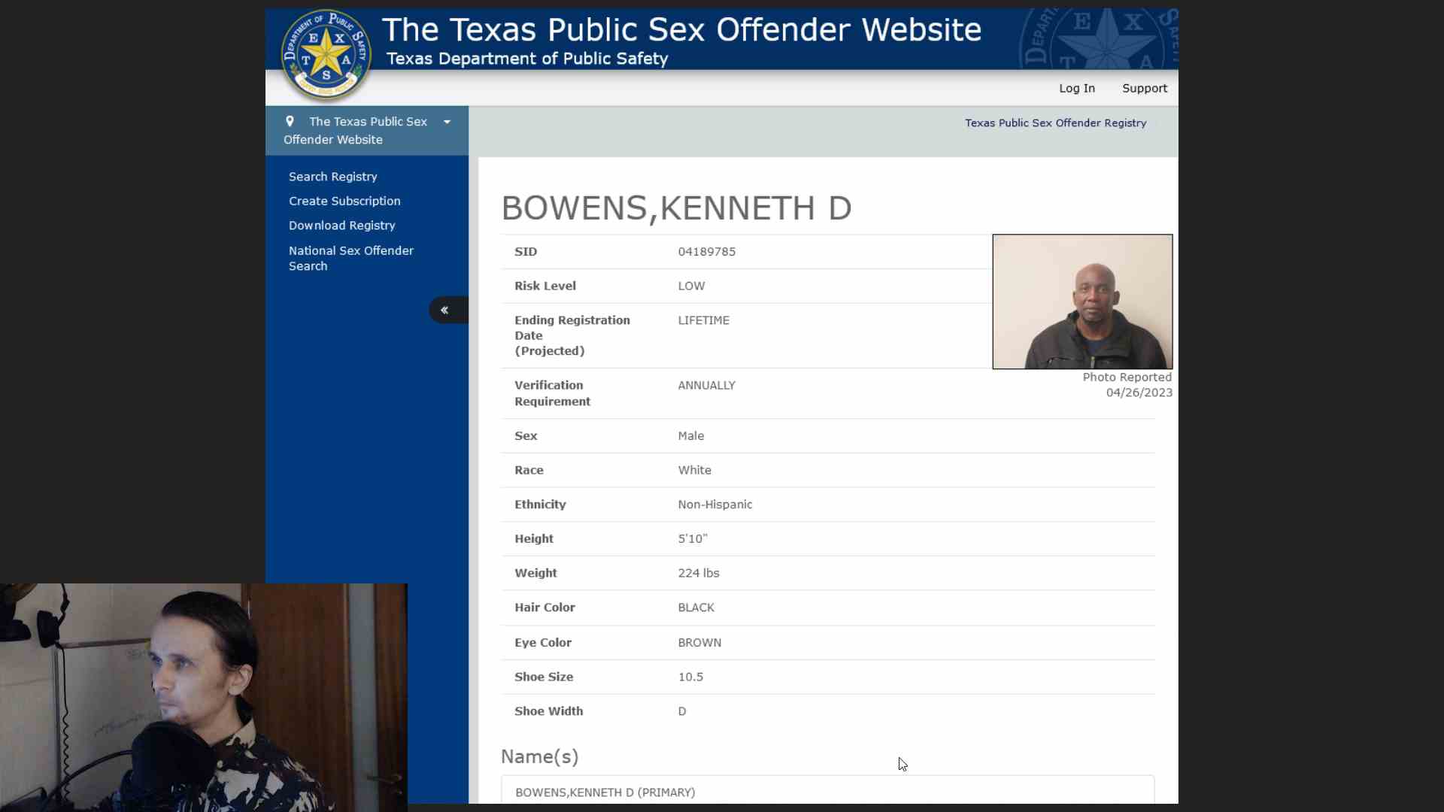Open the sidebar site title dropdown menu
The height and width of the screenshot is (812, 1444).
(358, 130)
